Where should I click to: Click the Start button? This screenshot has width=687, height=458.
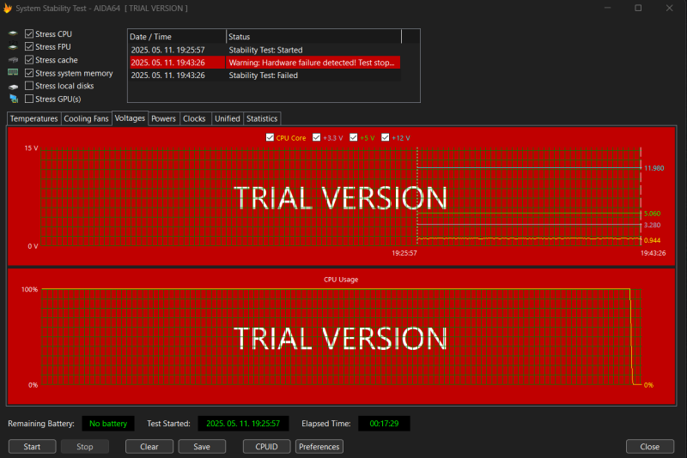coord(32,447)
